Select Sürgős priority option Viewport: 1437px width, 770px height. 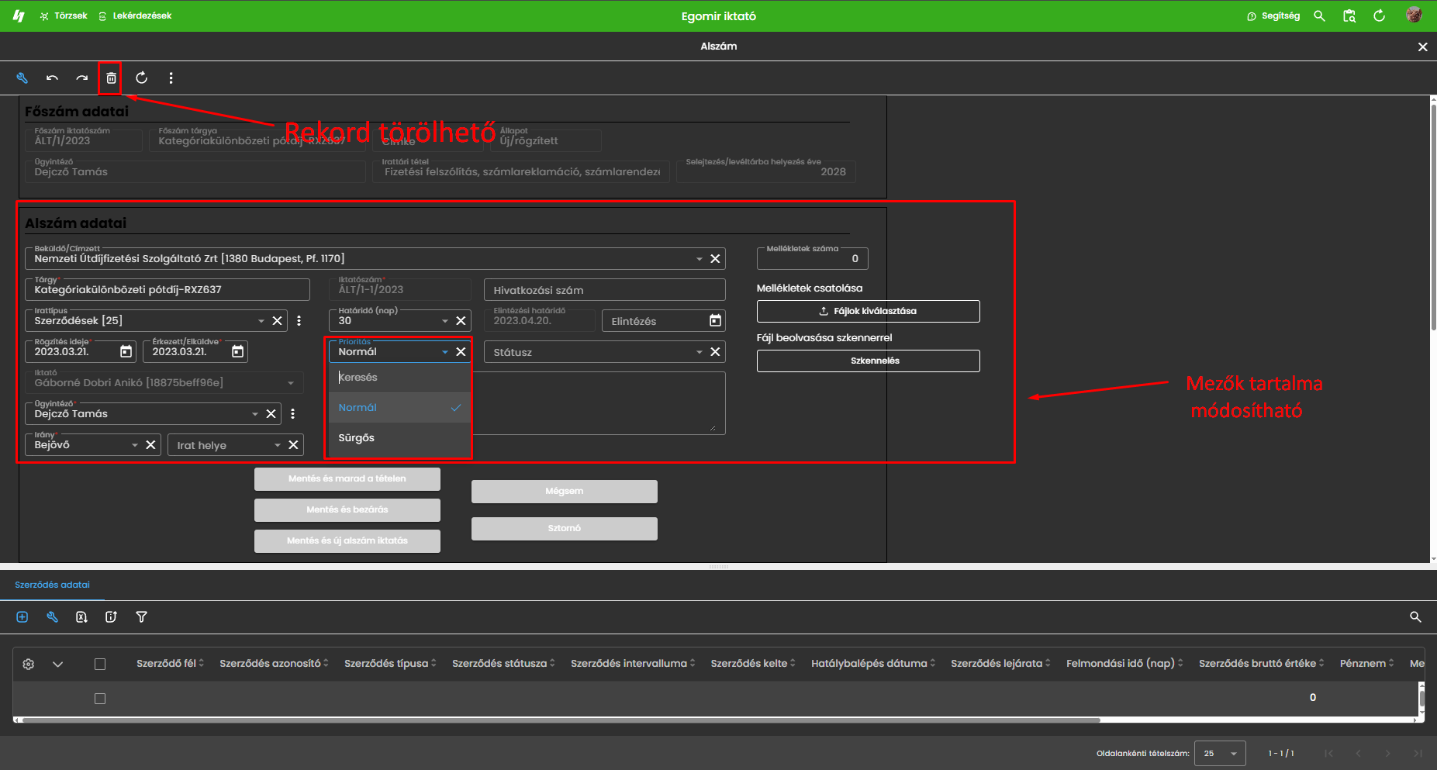point(357,438)
